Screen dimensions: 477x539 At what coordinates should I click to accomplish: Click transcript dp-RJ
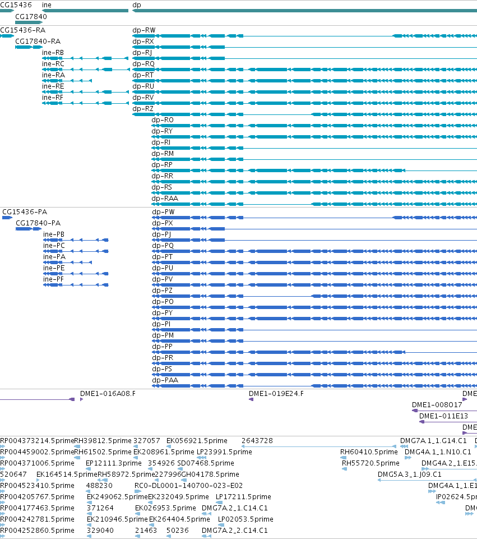pos(142,53)
